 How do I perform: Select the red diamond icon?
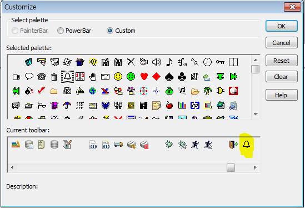pyautogui.click(x=157, y=77)
